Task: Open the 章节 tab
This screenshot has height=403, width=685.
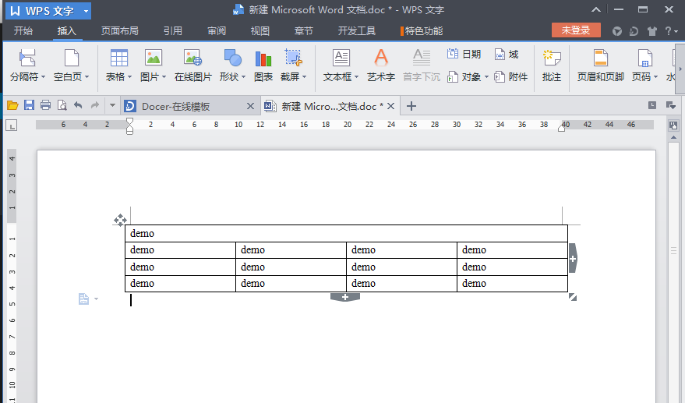Action: click(x=304, y=31)
